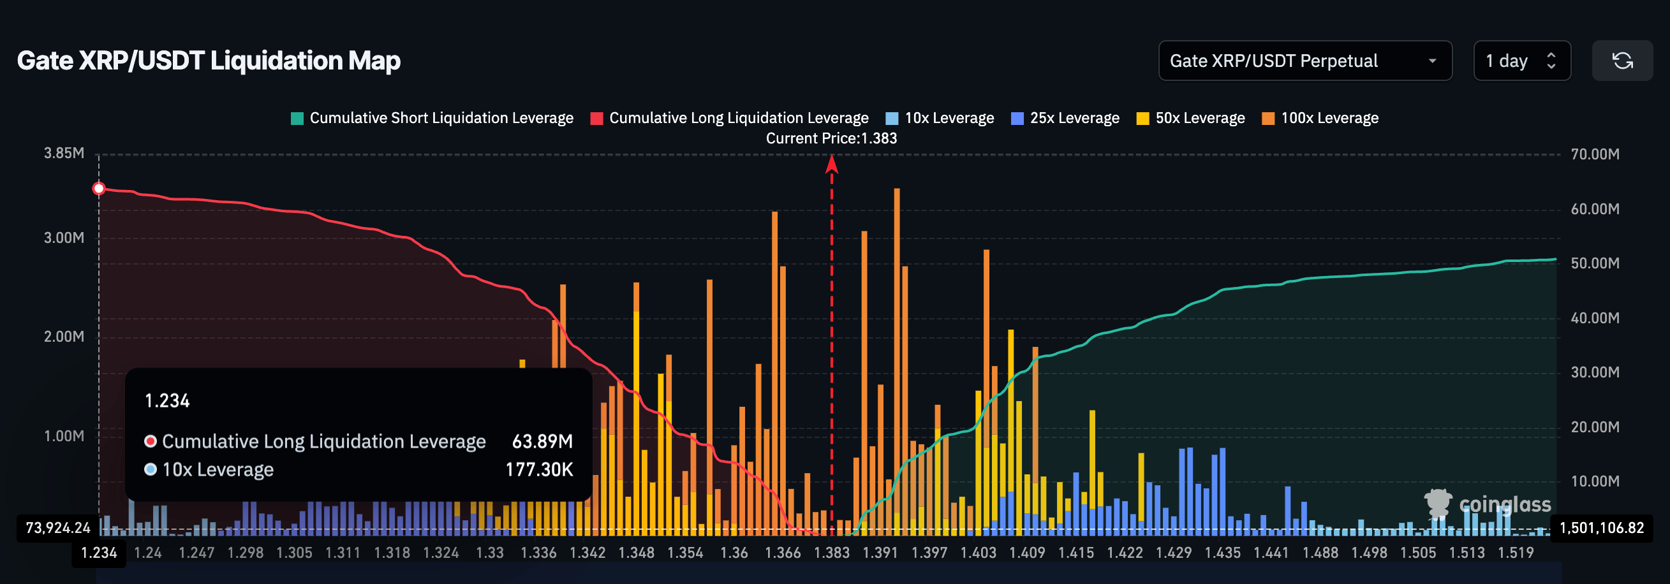The image size is (1670, 584).
Task: Open the 1 day timeframe selector
Action: 1521,61
